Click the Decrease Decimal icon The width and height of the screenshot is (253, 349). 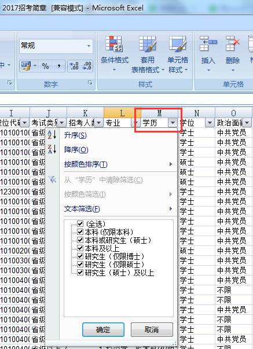pos(87,66)
